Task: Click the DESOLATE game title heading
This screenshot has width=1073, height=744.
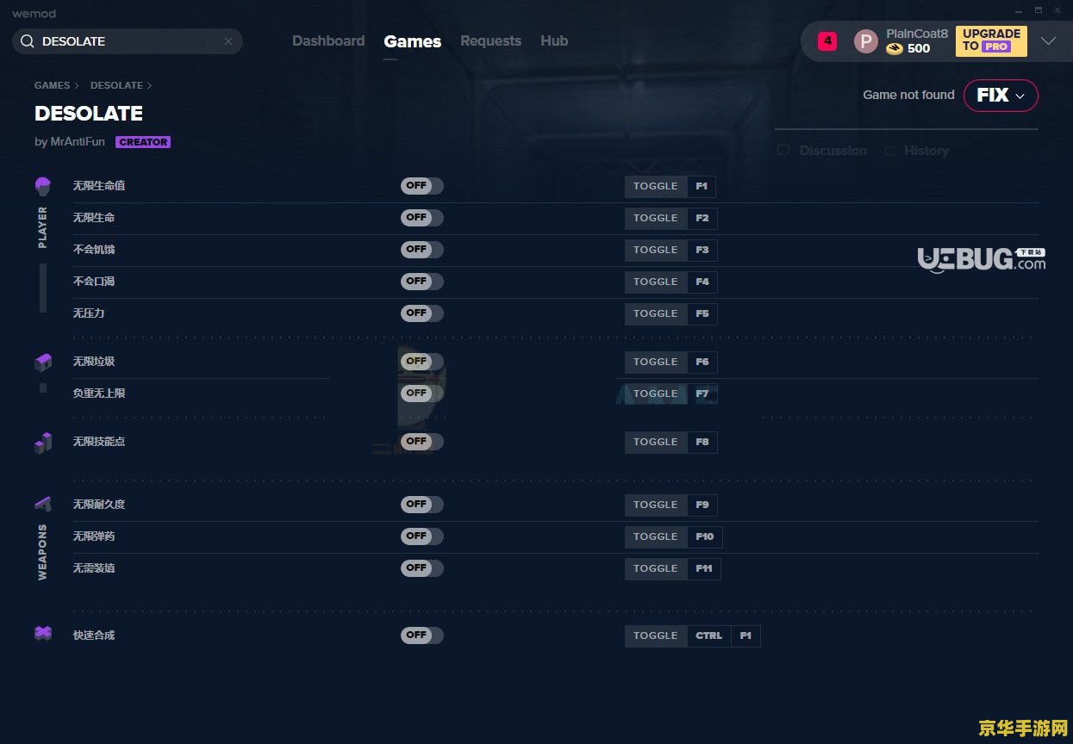Action: (89, 114)
